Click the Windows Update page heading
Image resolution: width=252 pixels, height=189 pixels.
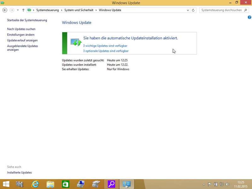(77, 22)
